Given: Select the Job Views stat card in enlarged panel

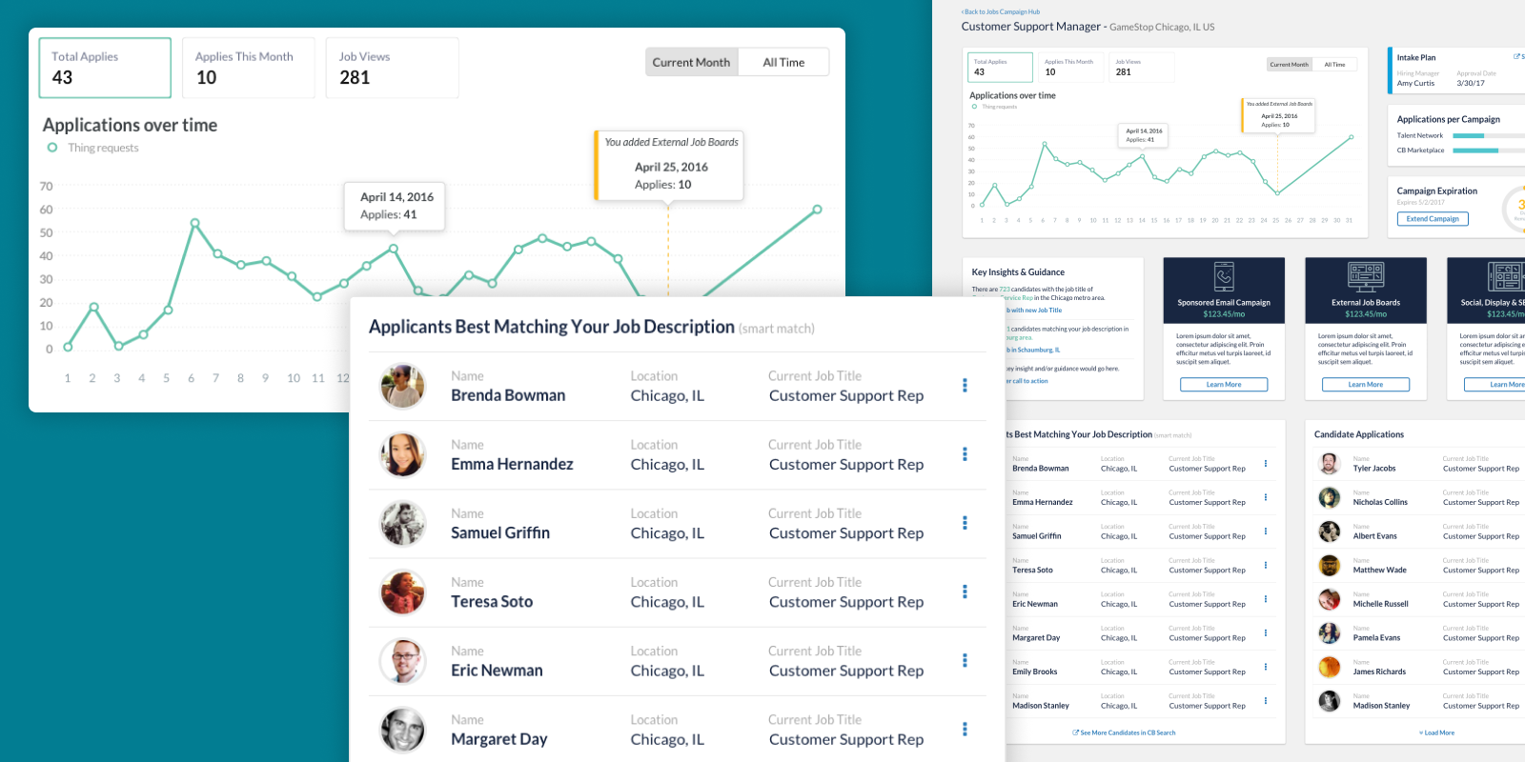Looking at the screenshot, I should coord(392,68).
